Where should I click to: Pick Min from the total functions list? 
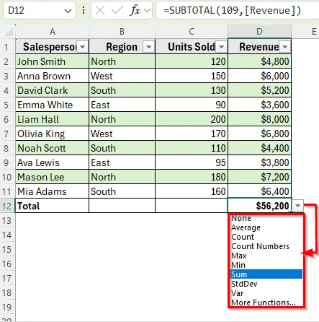click(266, 265)
